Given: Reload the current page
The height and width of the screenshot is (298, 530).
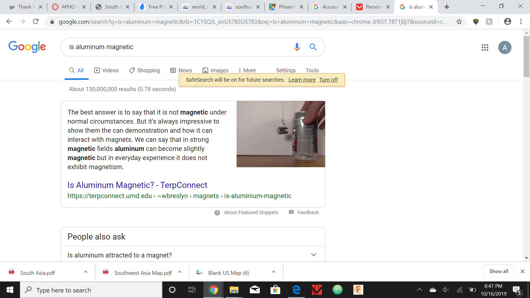Looking at the screenshot, I should [x=36, y=22].
